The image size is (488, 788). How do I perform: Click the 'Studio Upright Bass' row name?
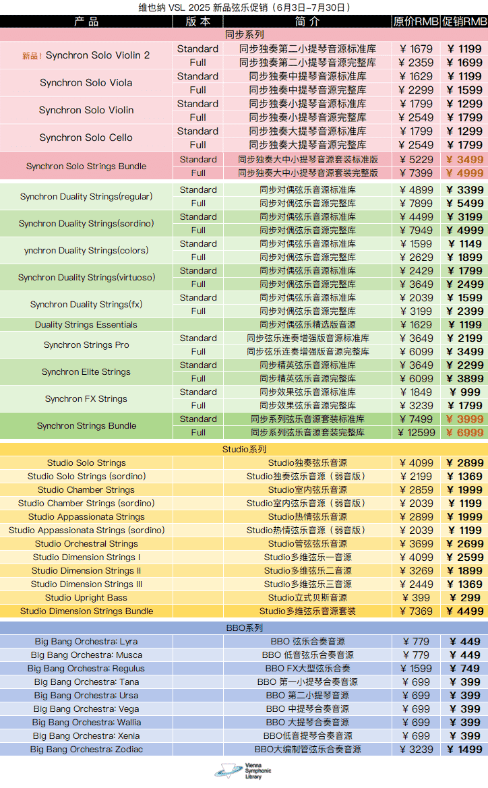coord(86,598)
